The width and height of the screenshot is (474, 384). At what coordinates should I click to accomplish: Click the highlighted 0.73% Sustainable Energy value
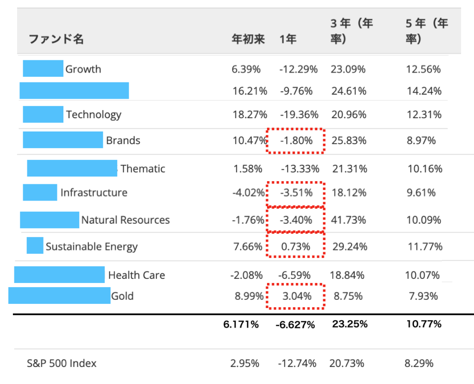click(296, 246)
